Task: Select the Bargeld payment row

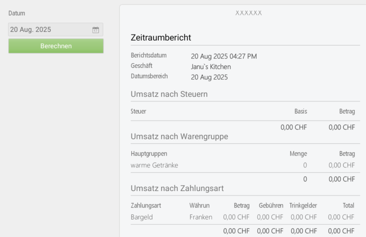Action: tap(245, 217)
